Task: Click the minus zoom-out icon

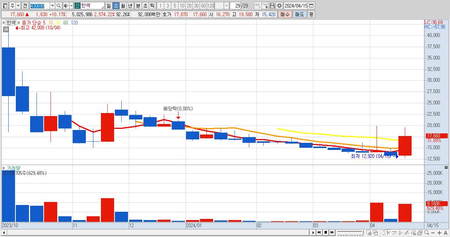Action: tap(433, 233)
